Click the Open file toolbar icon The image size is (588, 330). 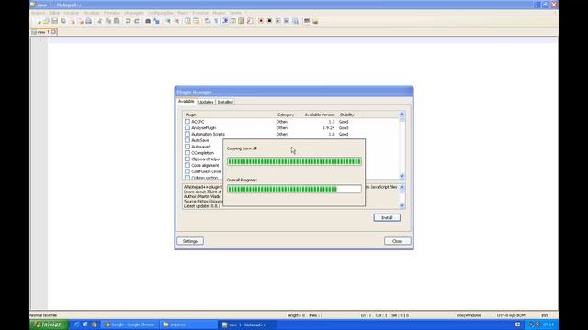tap(46, 21)
